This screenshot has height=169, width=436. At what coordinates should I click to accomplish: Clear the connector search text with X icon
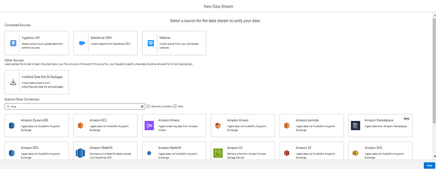pyautogui.click(x=142, y=107)
